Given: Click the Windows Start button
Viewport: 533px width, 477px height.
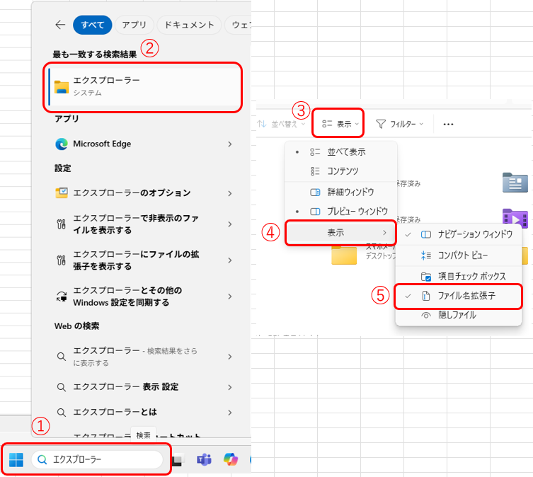Looking at the screenshot, I should coord(16,459).
